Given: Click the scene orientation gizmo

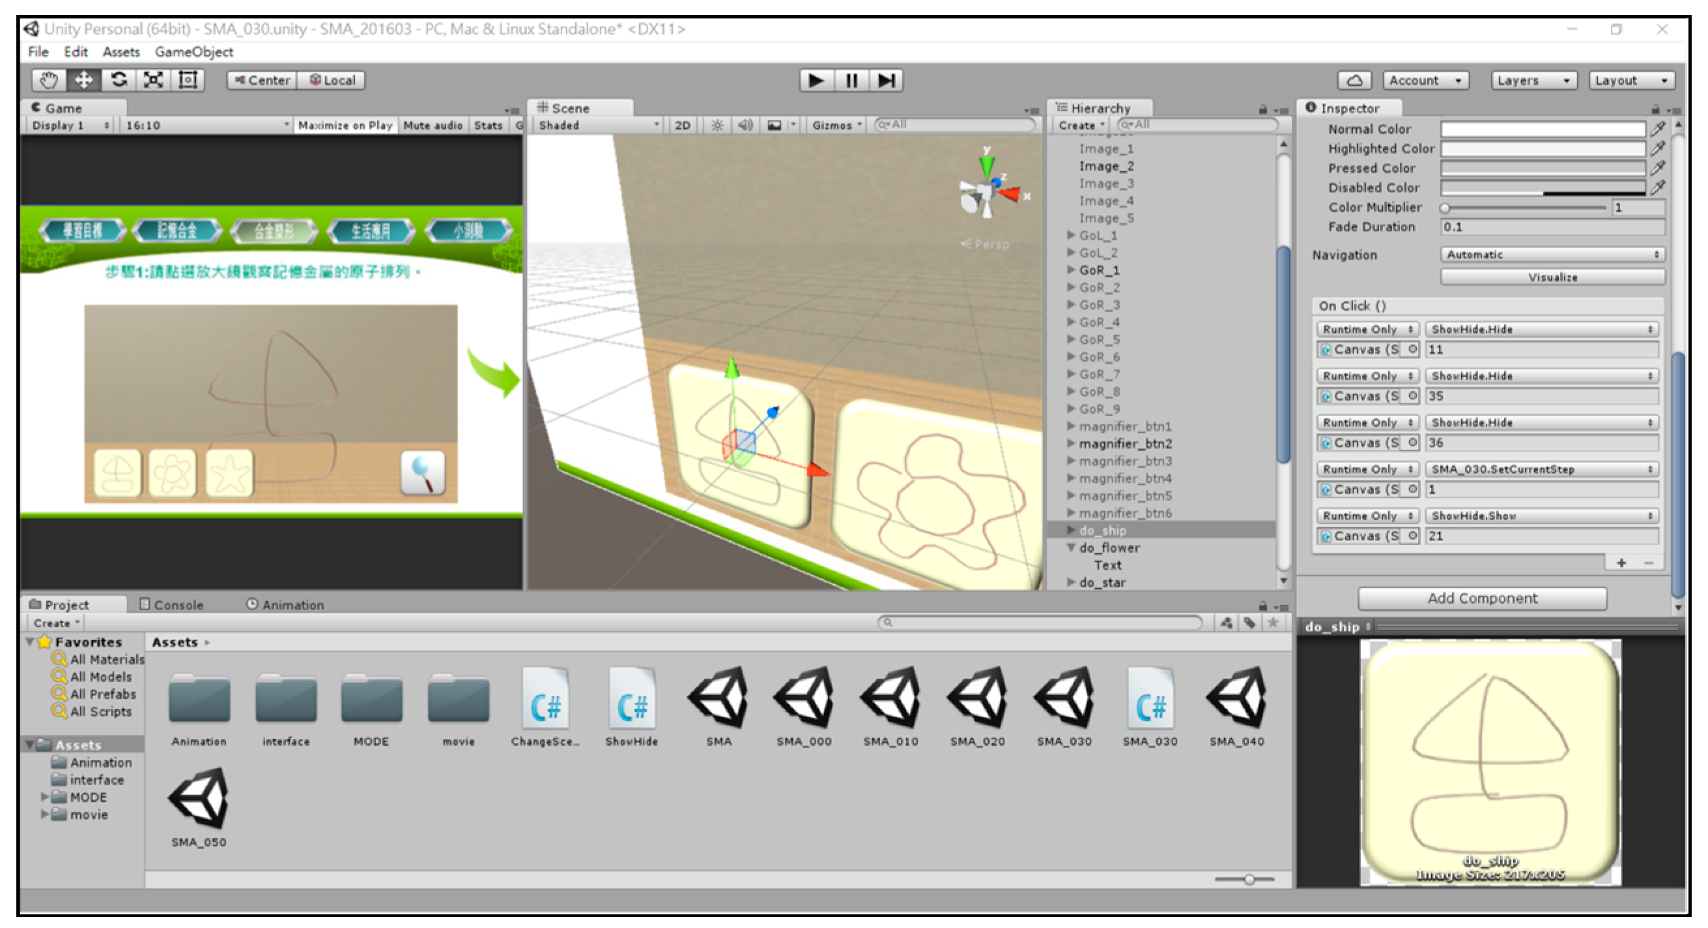Looking at the screenshot, I should coord(988,188).
